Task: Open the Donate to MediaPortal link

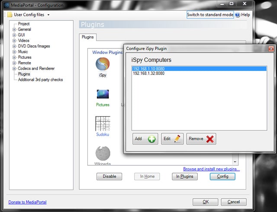Action: (27, 202)
